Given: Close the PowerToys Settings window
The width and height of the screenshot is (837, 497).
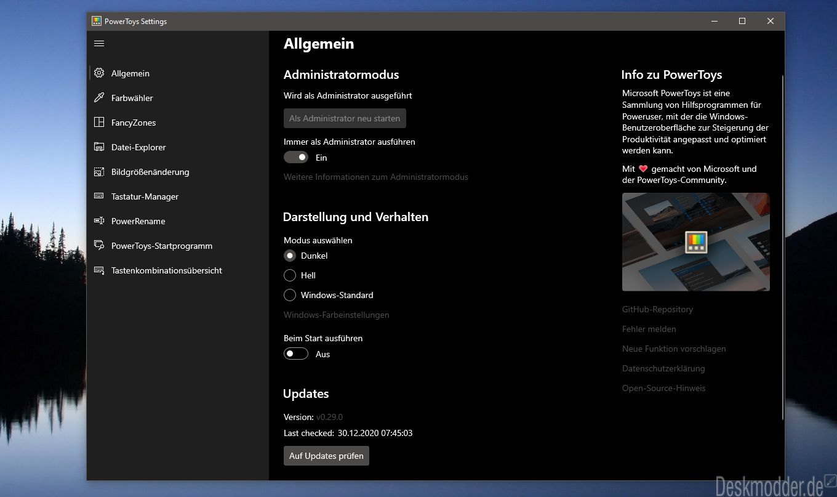Looking at the screenshot, I should pos(771,21).
